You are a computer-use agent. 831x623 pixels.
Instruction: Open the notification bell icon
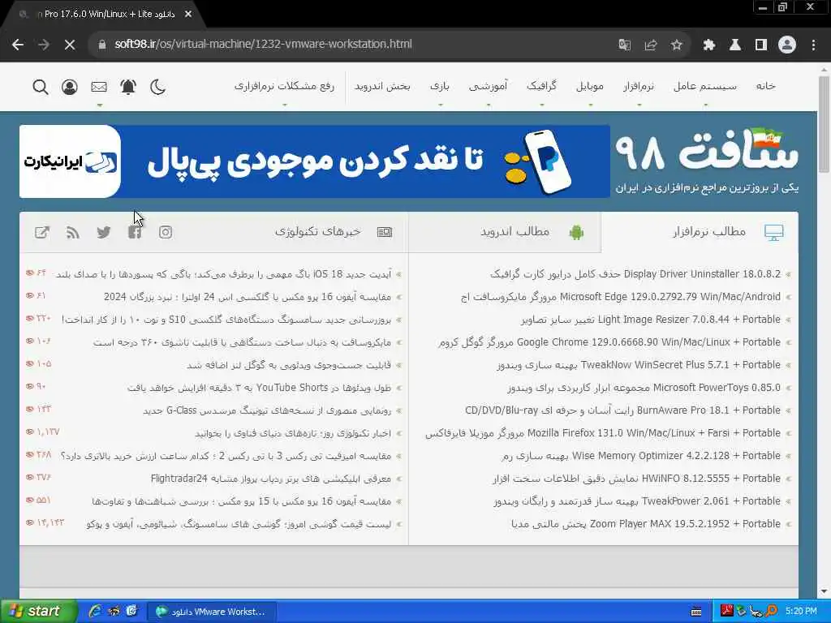pyautogui.click(x=128, y=86)
